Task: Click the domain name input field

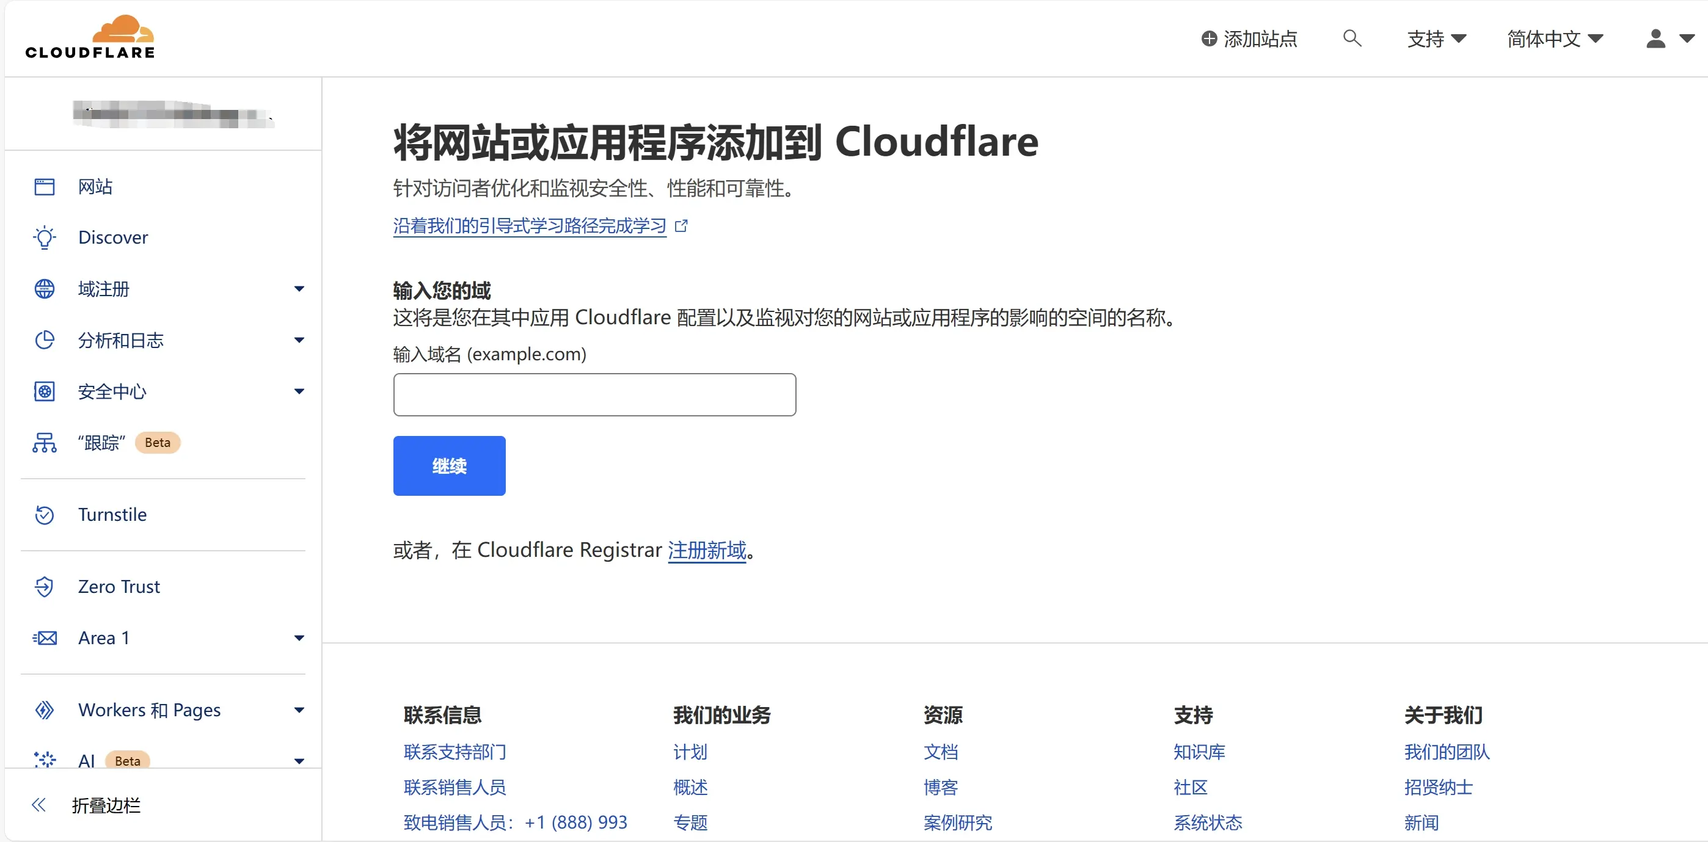Action: coord(594,394)
